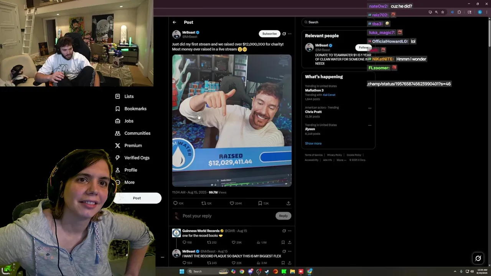The height and width of the screenshot is (276, 491).
Task: Bookmark the Guinness World Records reply
Action: click(283, 242)
